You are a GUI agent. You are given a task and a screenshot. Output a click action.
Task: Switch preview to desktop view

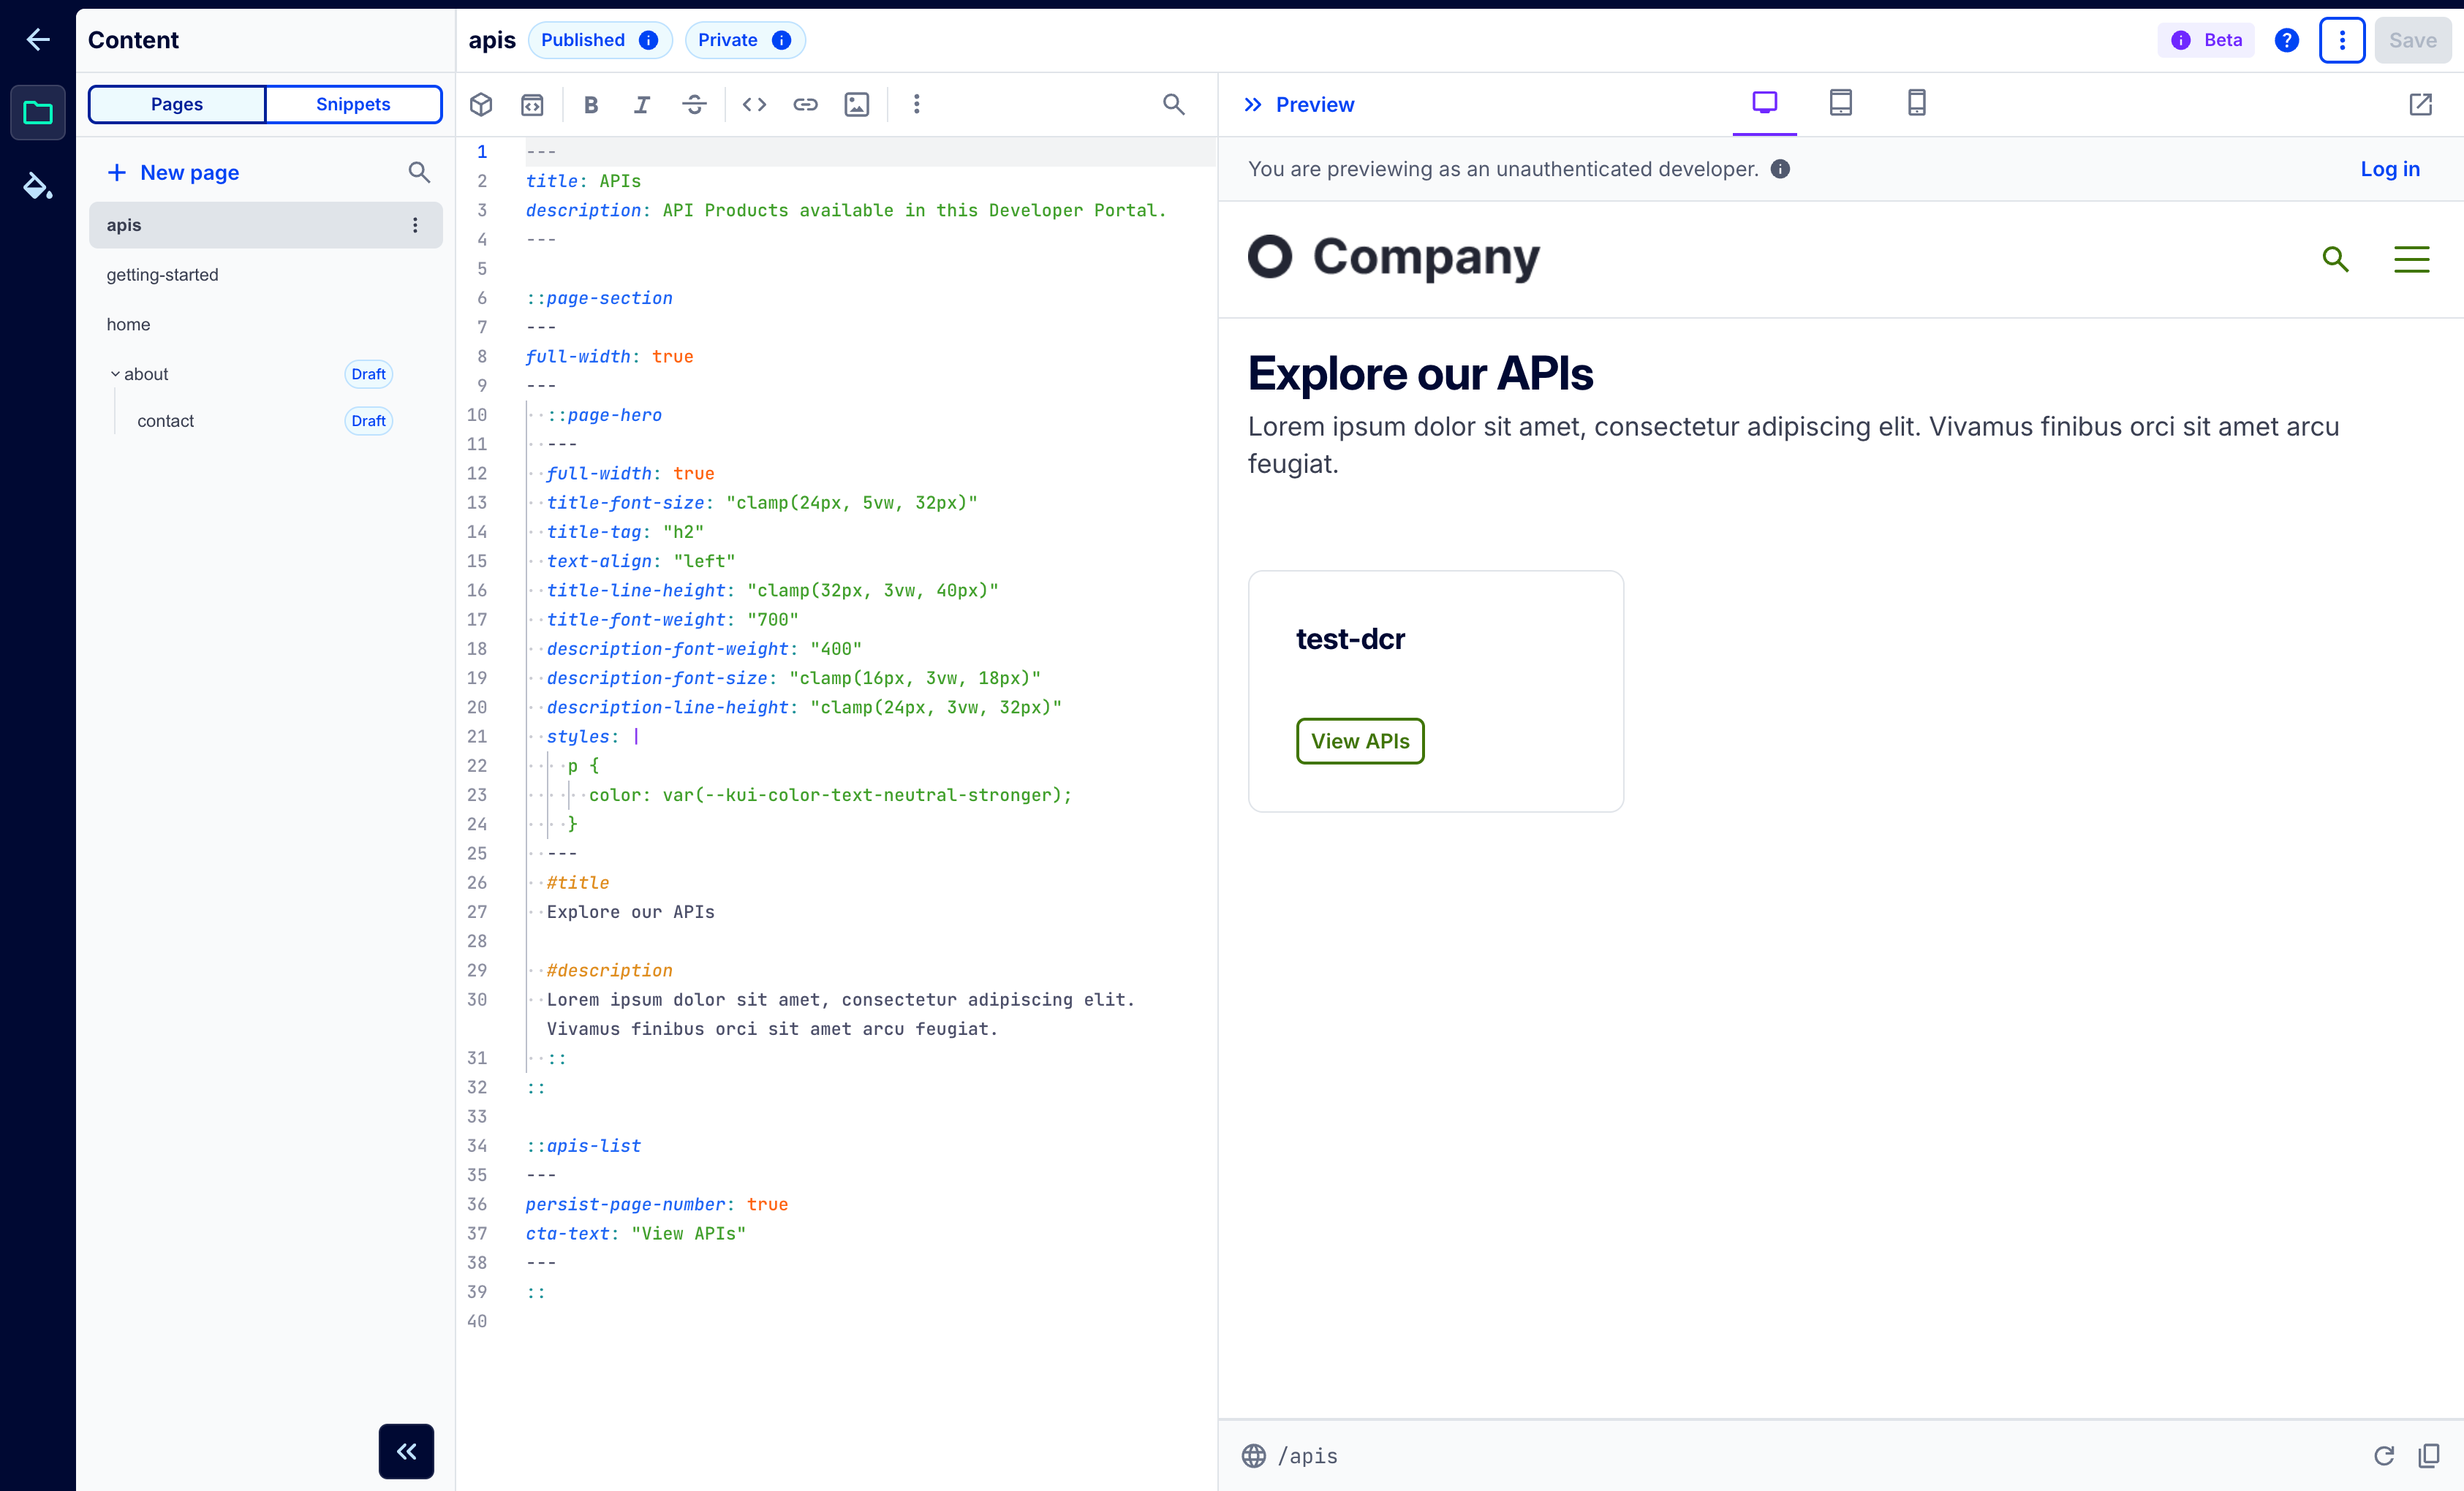click(1764, 103)
